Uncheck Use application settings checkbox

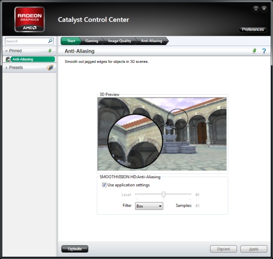[104, 185]
